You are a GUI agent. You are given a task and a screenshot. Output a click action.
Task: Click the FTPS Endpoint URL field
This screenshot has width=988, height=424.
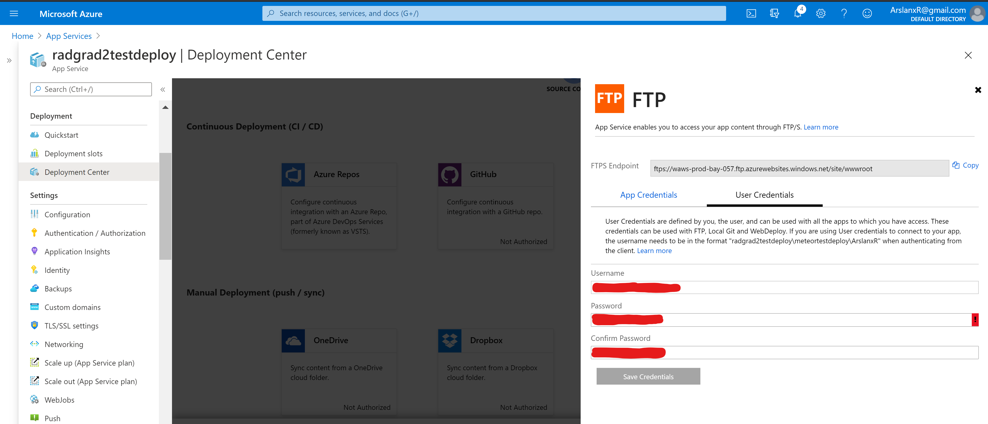(800, 168)
